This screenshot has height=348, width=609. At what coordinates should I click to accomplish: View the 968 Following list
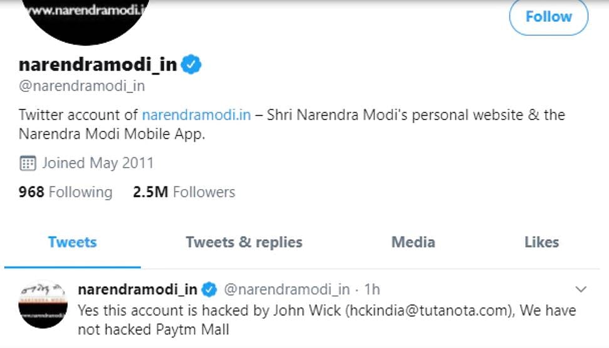tap(65, 192)
